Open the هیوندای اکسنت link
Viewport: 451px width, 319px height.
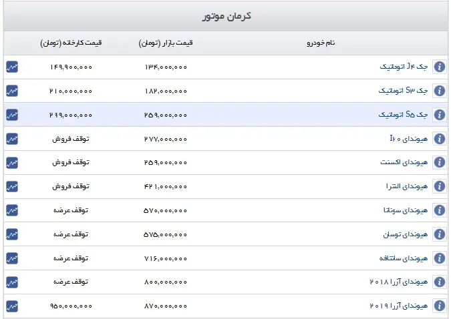[x=404, y=163]
